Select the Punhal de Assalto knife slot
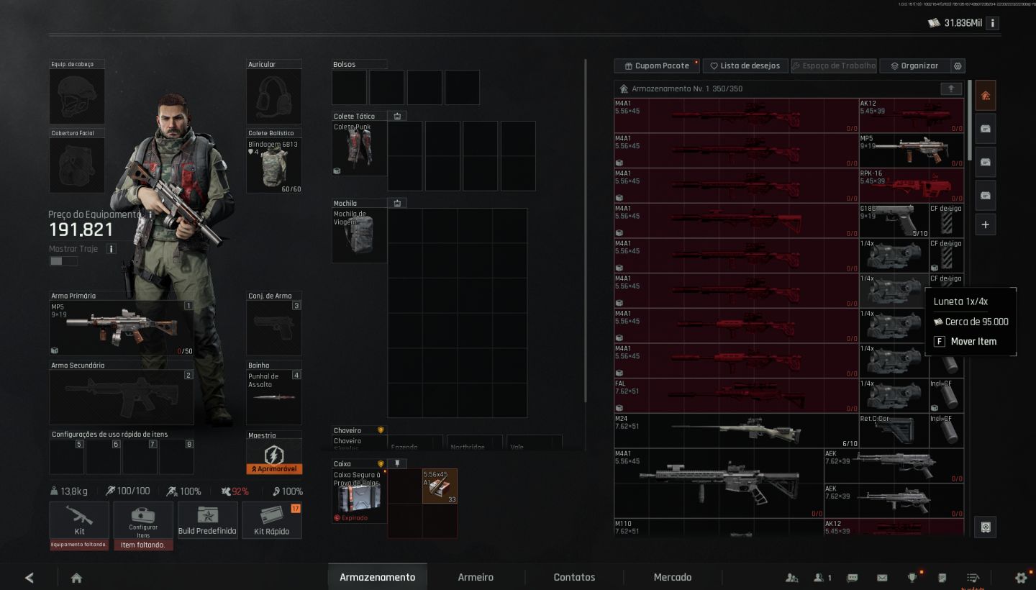Image resolution: width=1036 pixels, height=590 pixels. coord(274,397)
